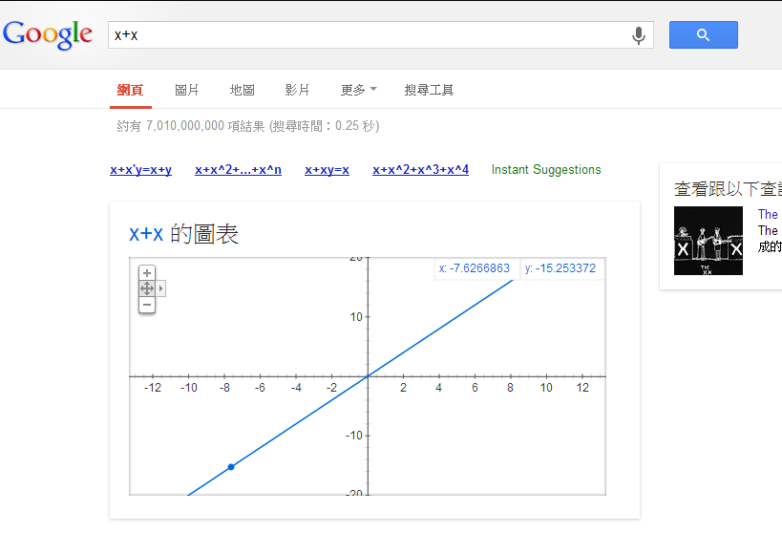Image resolution: width=782 pixels, height=533 pixels.
Task: Click the y: -15.253372 coordinate readout
Action: point(560,268)
